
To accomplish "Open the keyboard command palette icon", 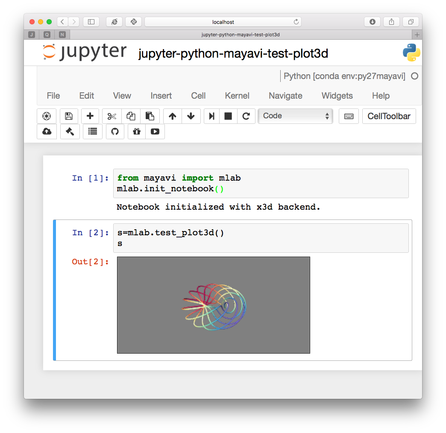I will pos(349,116).
